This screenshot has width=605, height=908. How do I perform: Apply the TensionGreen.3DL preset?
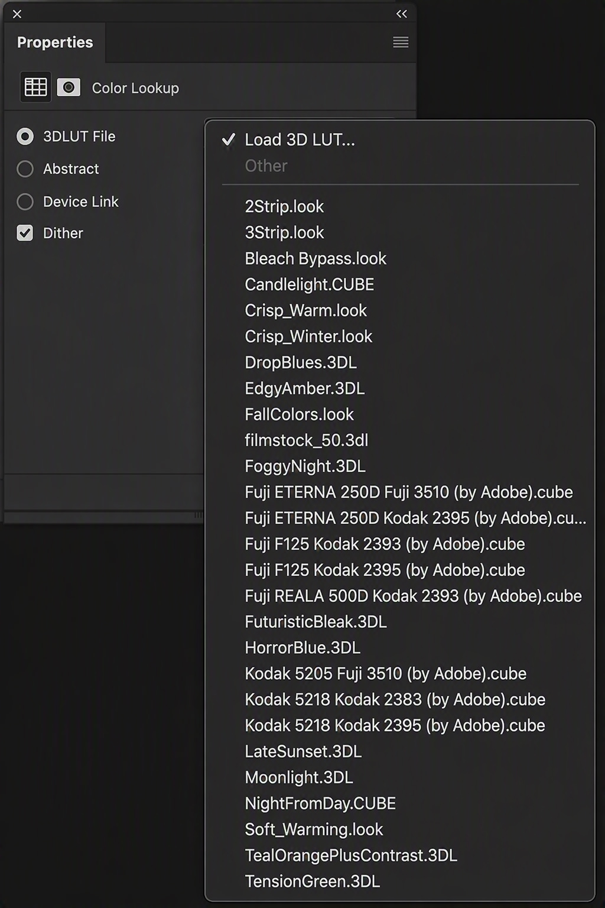tap(400, 882)
